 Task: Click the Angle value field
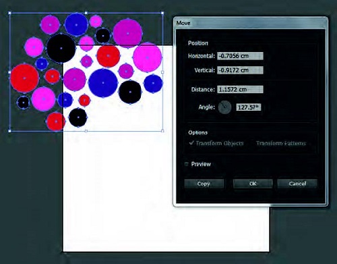click(x=249, y=107)
